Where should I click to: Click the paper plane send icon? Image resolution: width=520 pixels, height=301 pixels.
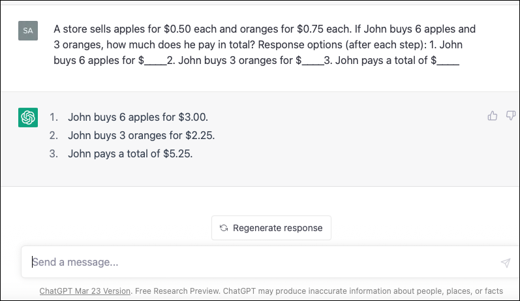click(x=506, y=262)
